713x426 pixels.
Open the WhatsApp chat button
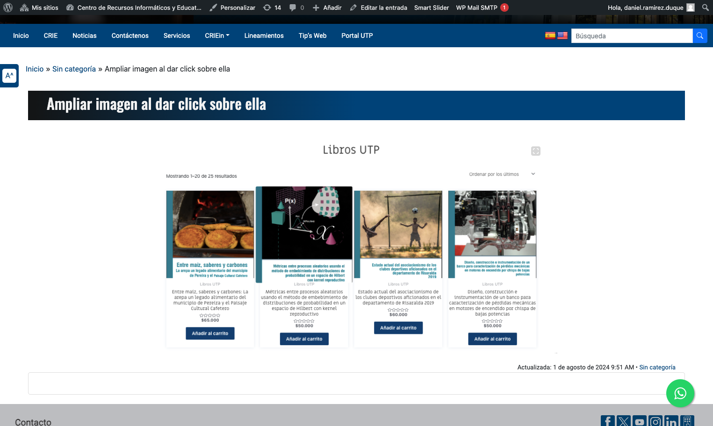[680, 393]
